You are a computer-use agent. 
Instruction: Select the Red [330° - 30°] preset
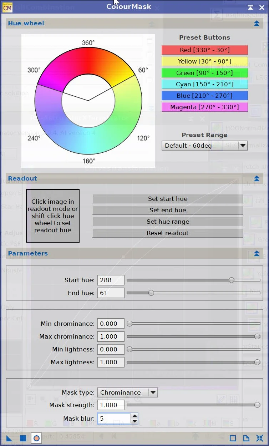click(x=204, y=50)
